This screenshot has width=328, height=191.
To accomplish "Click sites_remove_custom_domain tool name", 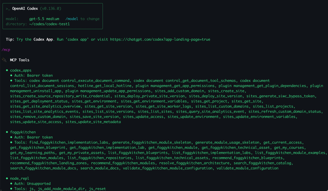I will pyautogui.click(x=38, y=116).
